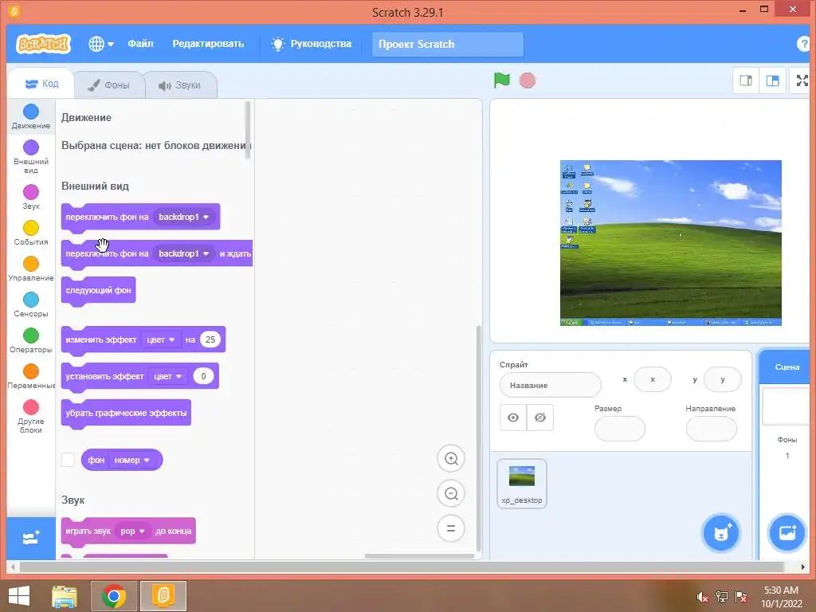Select Операторы block category

31,341
